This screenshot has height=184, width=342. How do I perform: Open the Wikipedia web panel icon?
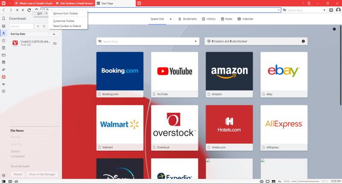(3, 84)
